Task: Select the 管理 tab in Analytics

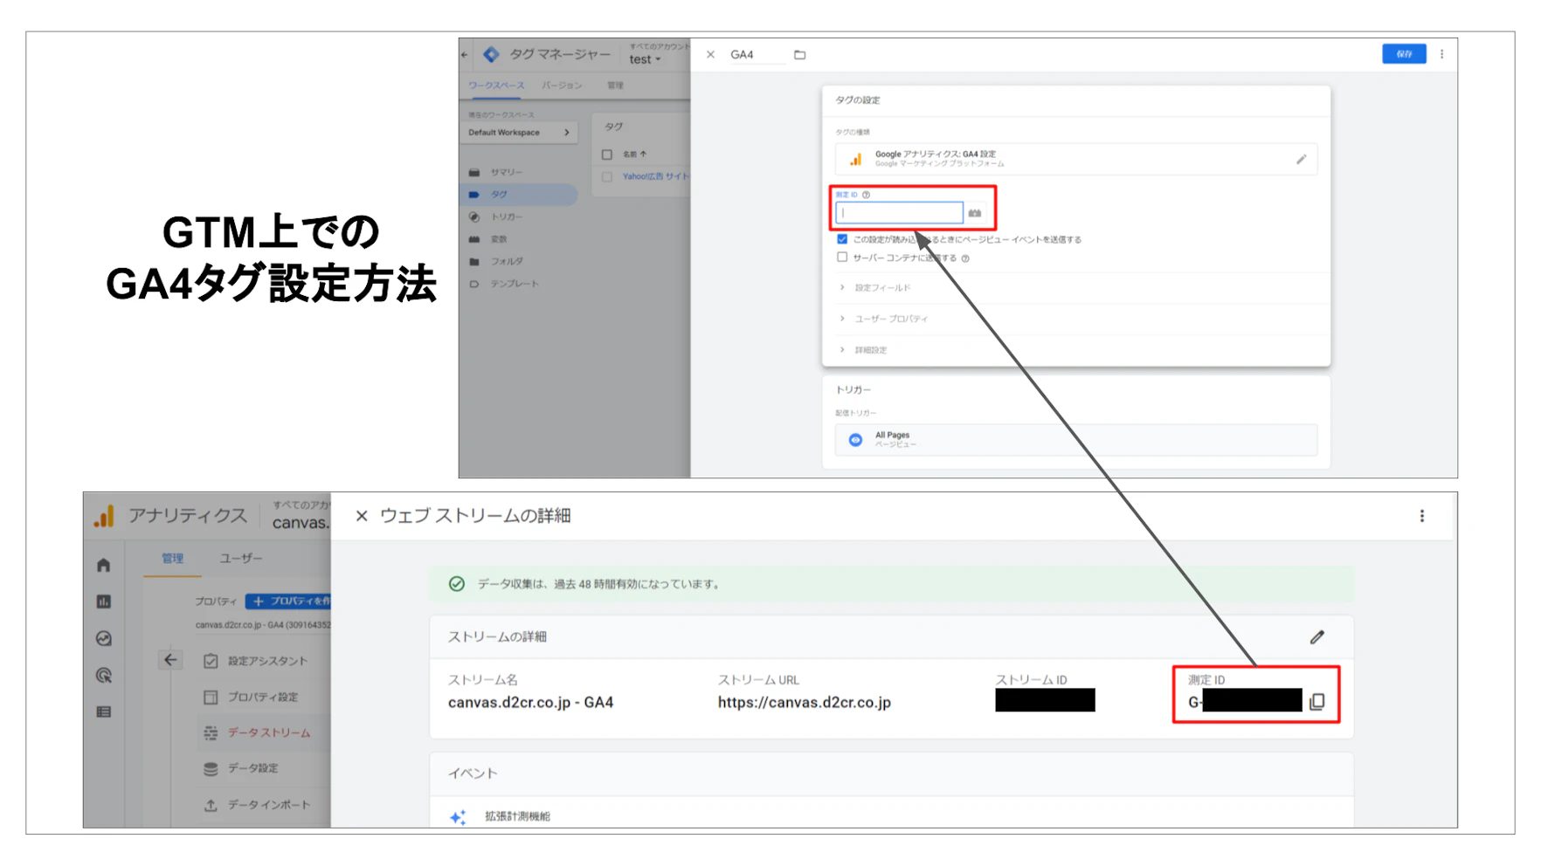Action: [173, 559]
